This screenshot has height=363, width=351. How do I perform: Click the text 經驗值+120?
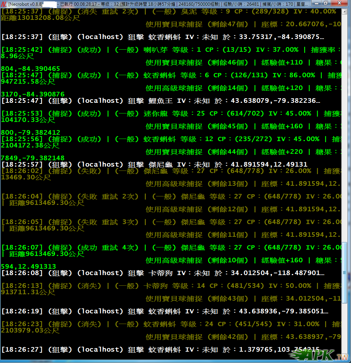(282, 88)
